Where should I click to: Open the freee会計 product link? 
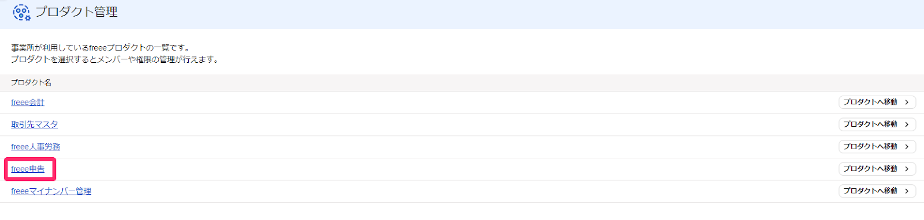(x=28, y=103)
